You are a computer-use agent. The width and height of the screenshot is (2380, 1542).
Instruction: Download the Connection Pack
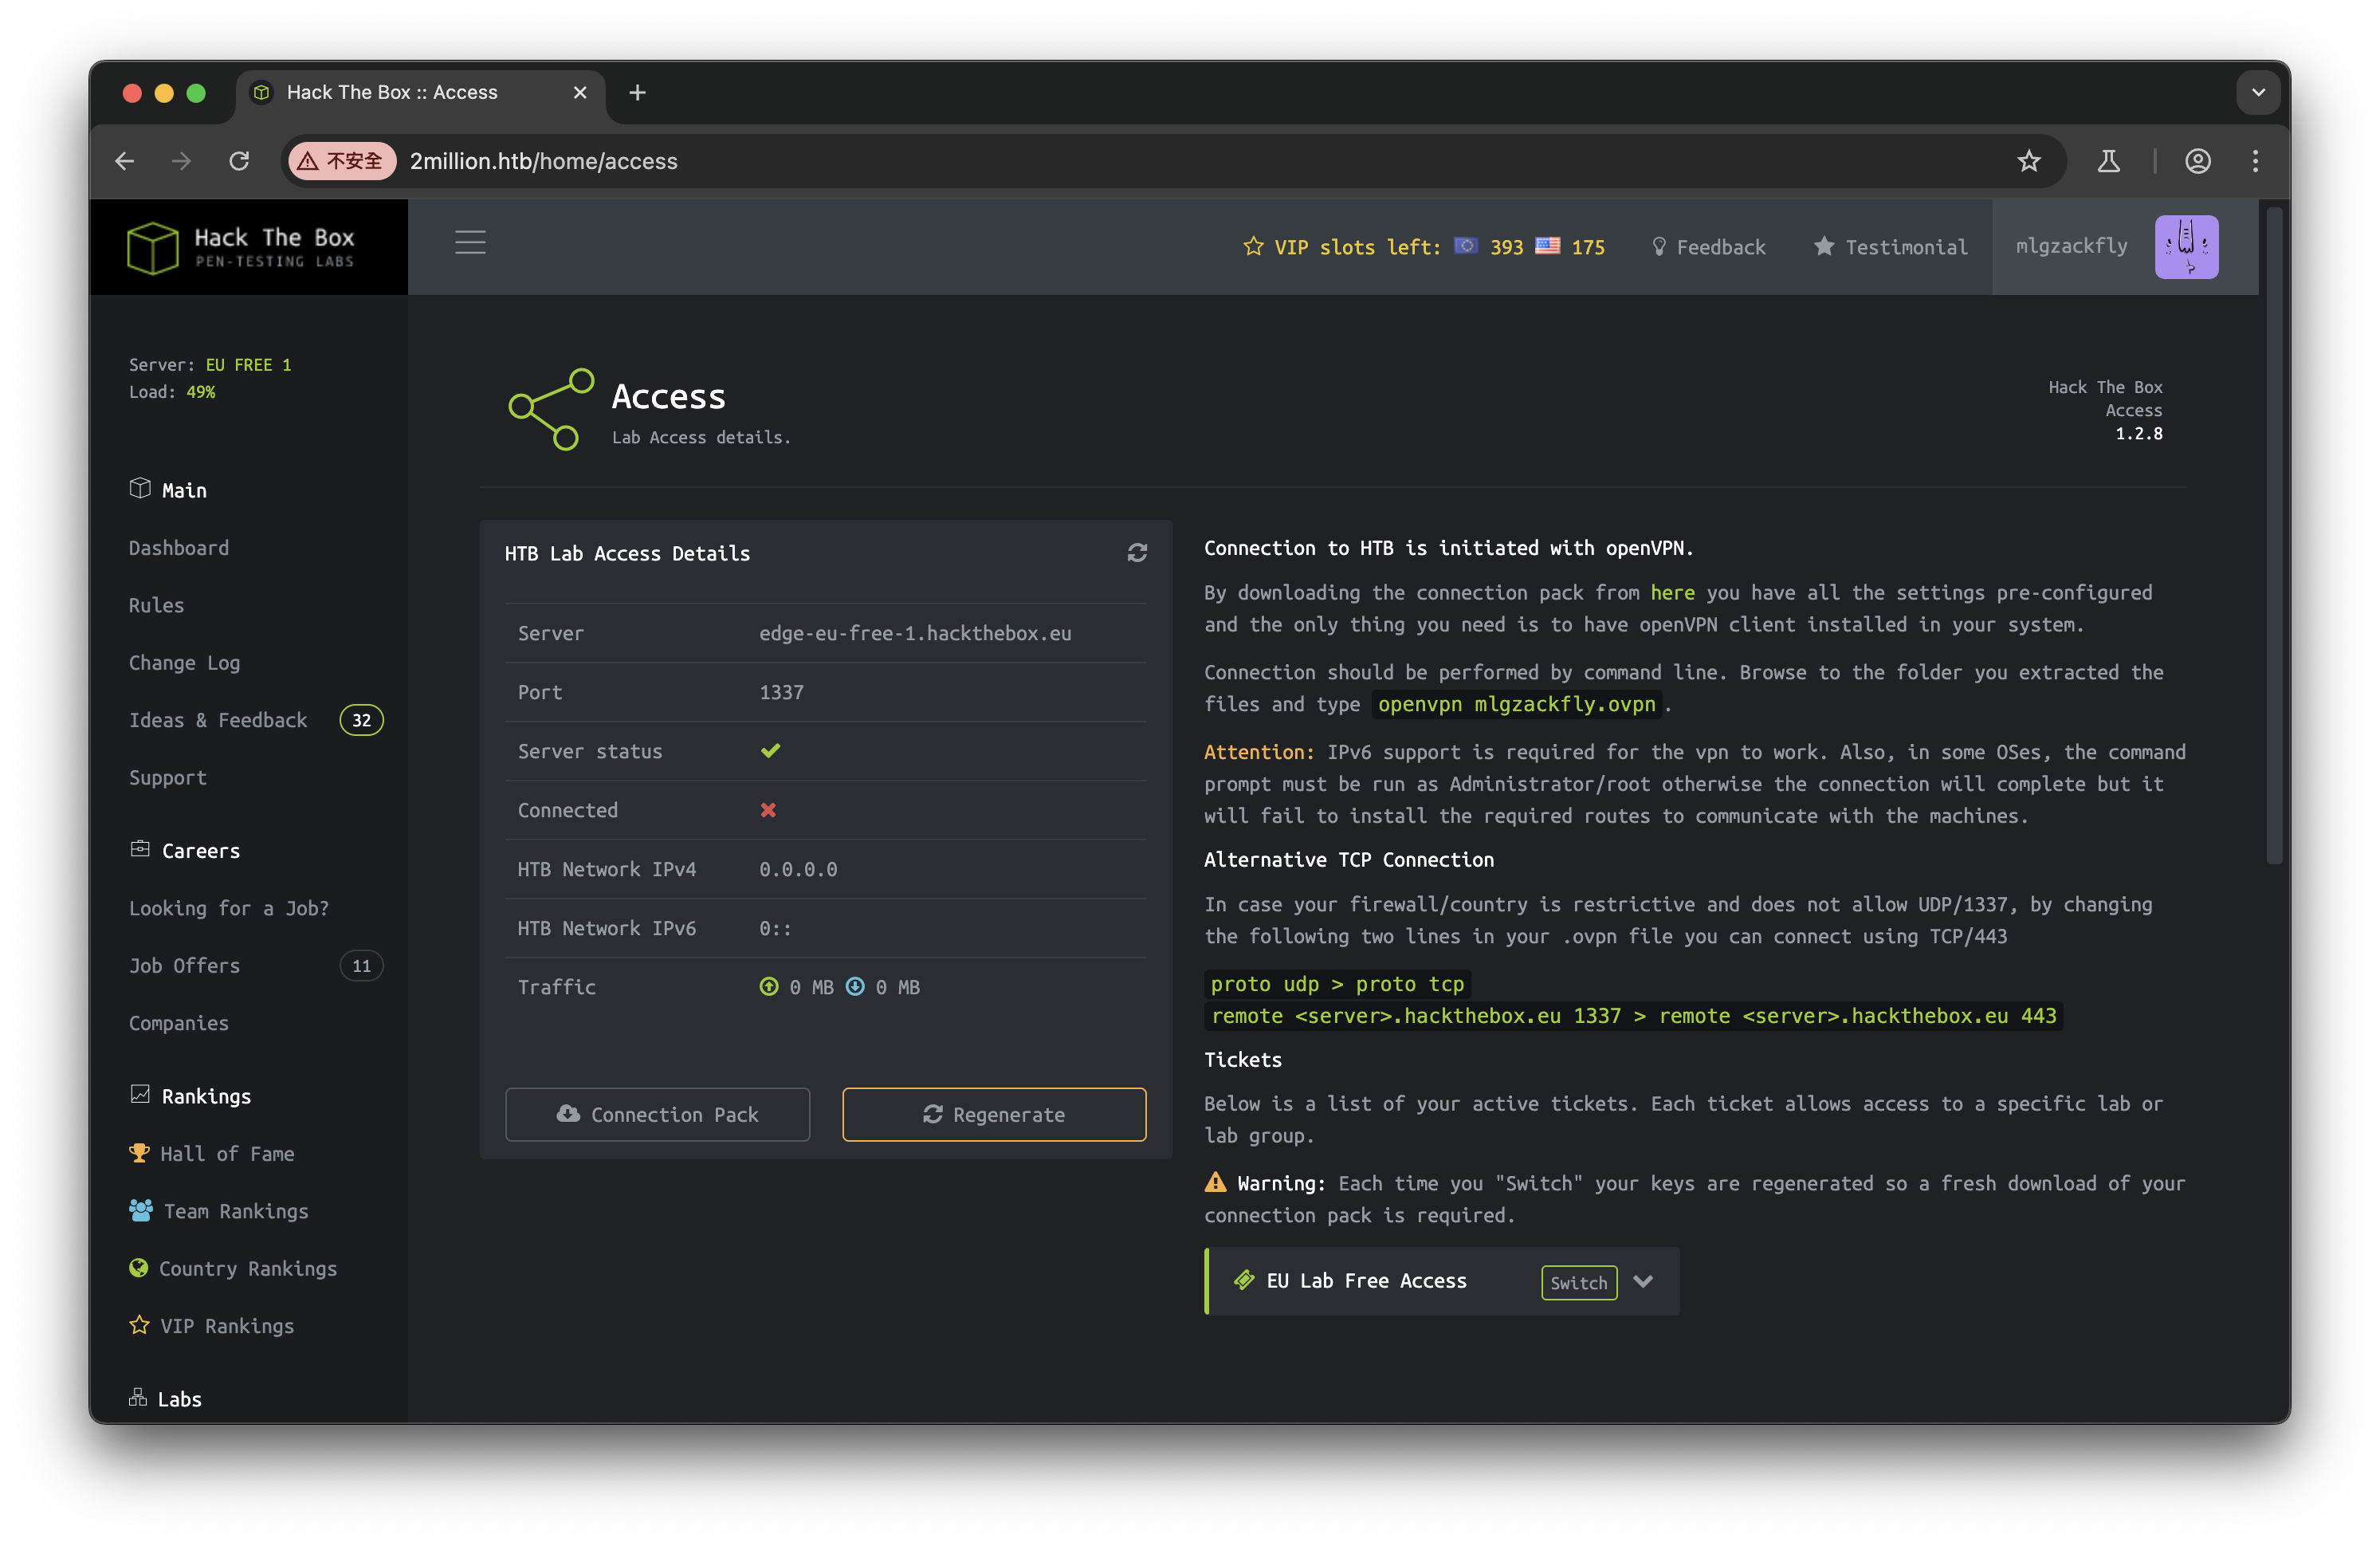pyautogui.click(x=657, y=1114)
